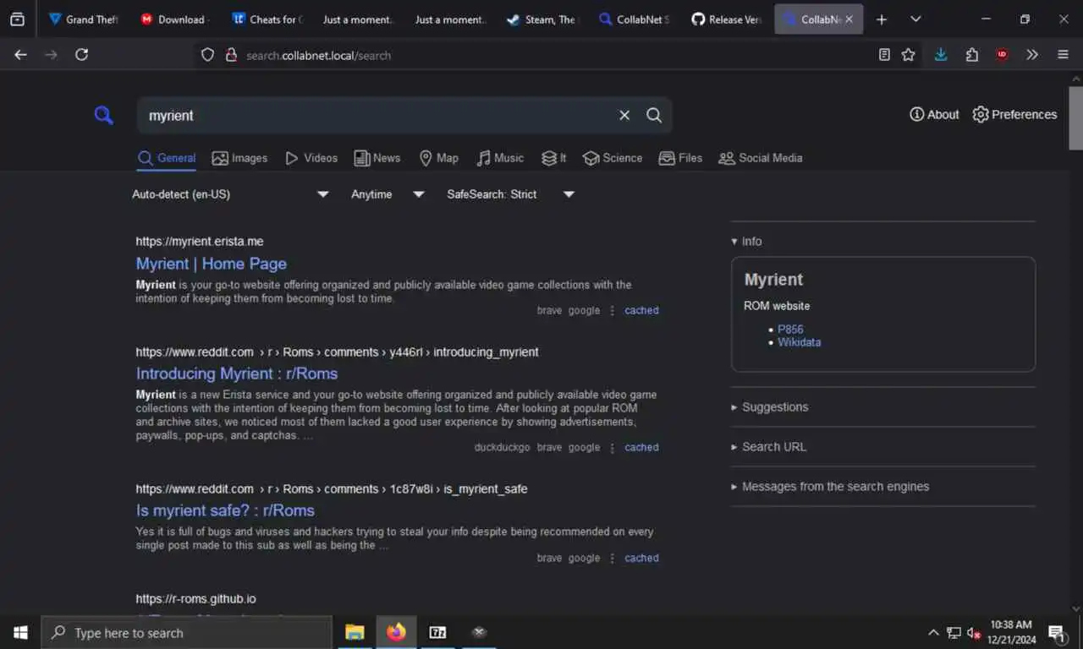Toggle reader view icon in address bar
Image resolution: width=1083 pixels, height=649 pixels.
coord(884,55)
